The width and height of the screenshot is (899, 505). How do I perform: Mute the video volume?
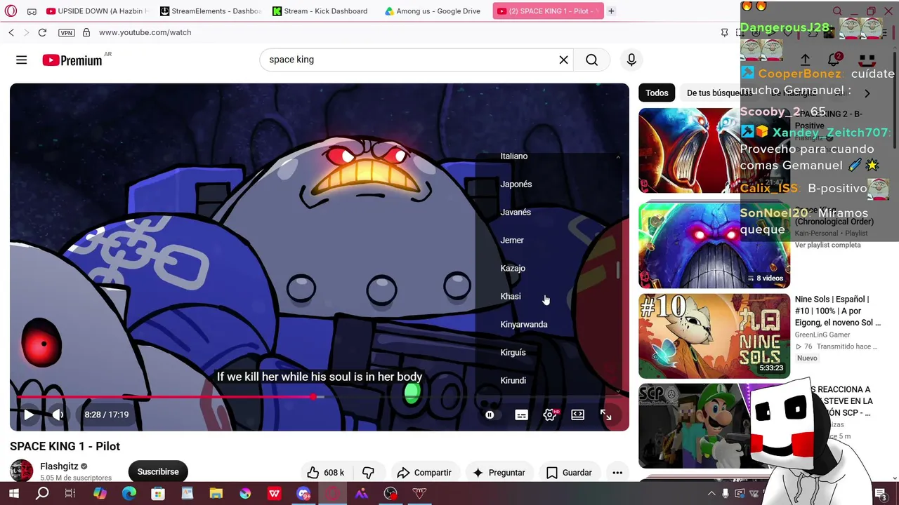pos(58,415)
